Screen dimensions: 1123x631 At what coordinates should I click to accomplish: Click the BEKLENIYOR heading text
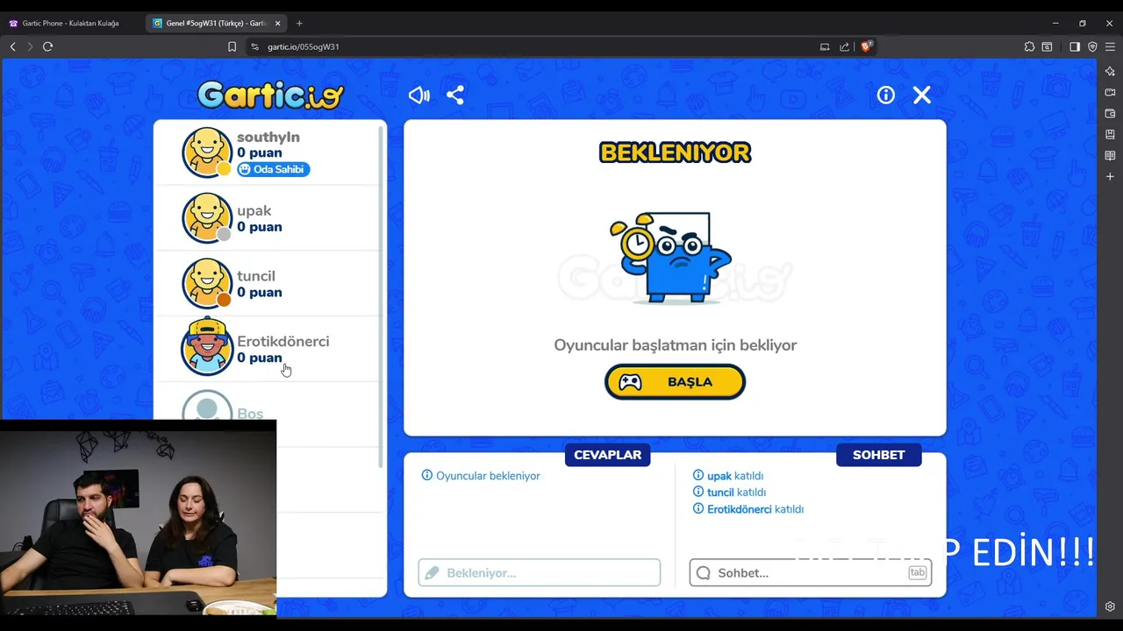coord(675,152)
